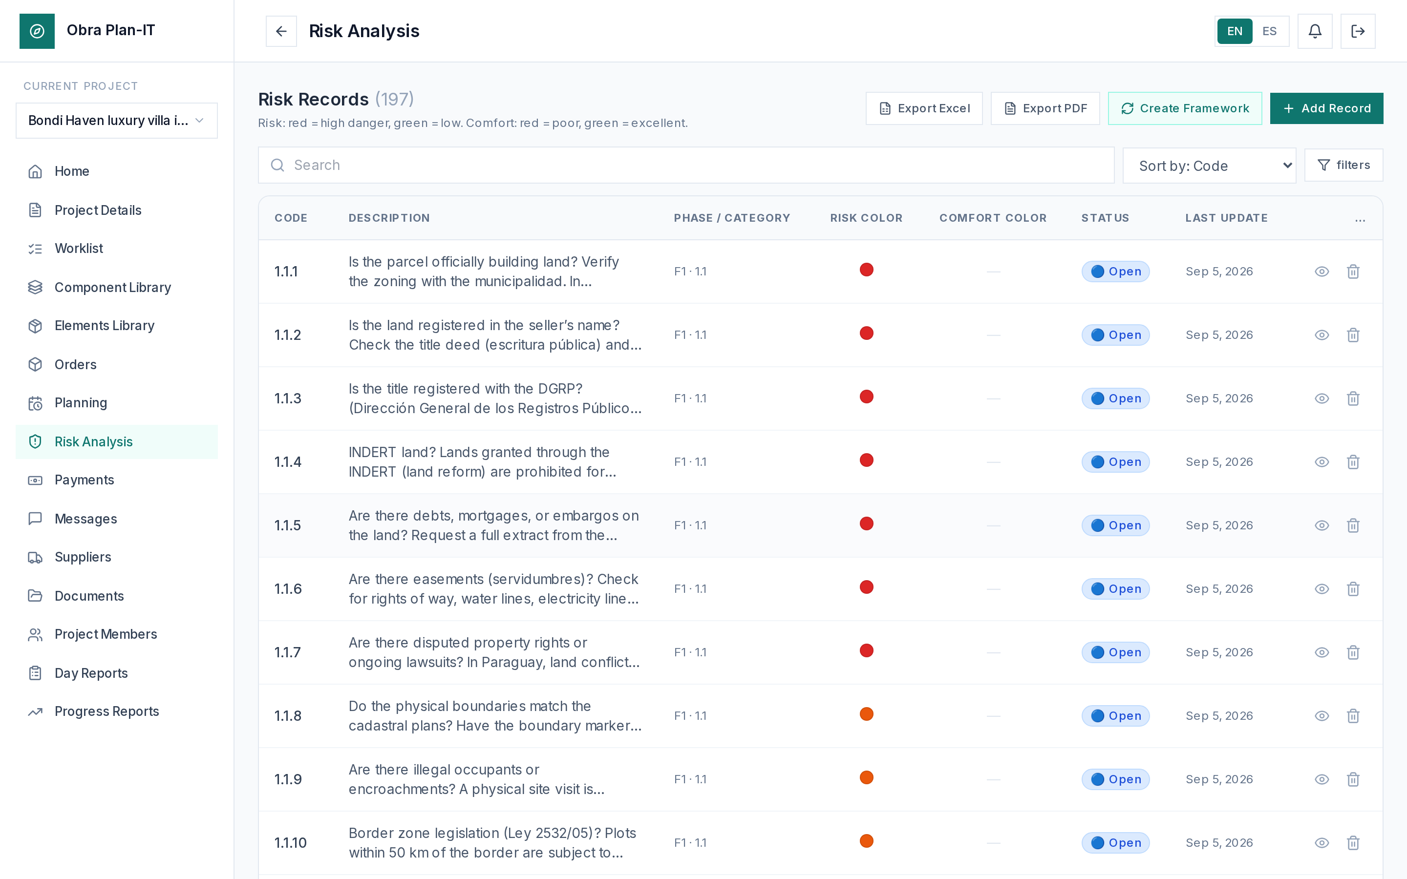Click the Obra Plan-IT compass logo

coord(37,31)
